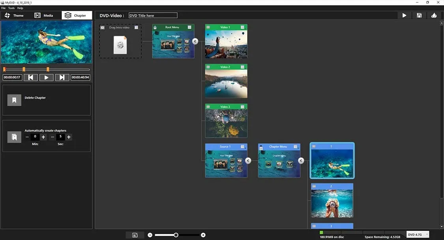Click the Sec value field showing 5
The height and width of the screenshot is (240, 444).
(x=60, y=137)
